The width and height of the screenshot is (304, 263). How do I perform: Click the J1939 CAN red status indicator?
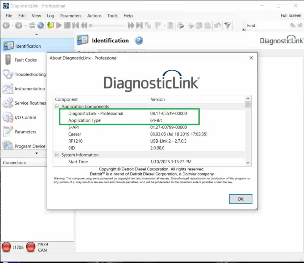(31, 247)
